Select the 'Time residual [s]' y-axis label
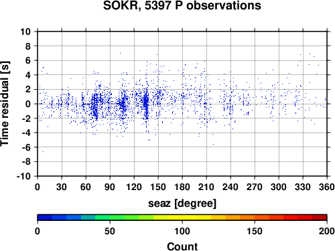 coord(5,104)
